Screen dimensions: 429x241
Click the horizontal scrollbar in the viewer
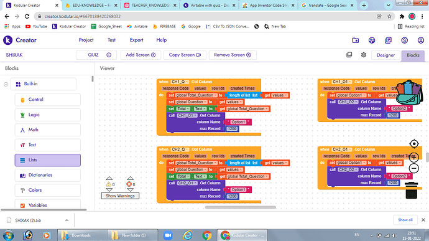coord(241,207)
